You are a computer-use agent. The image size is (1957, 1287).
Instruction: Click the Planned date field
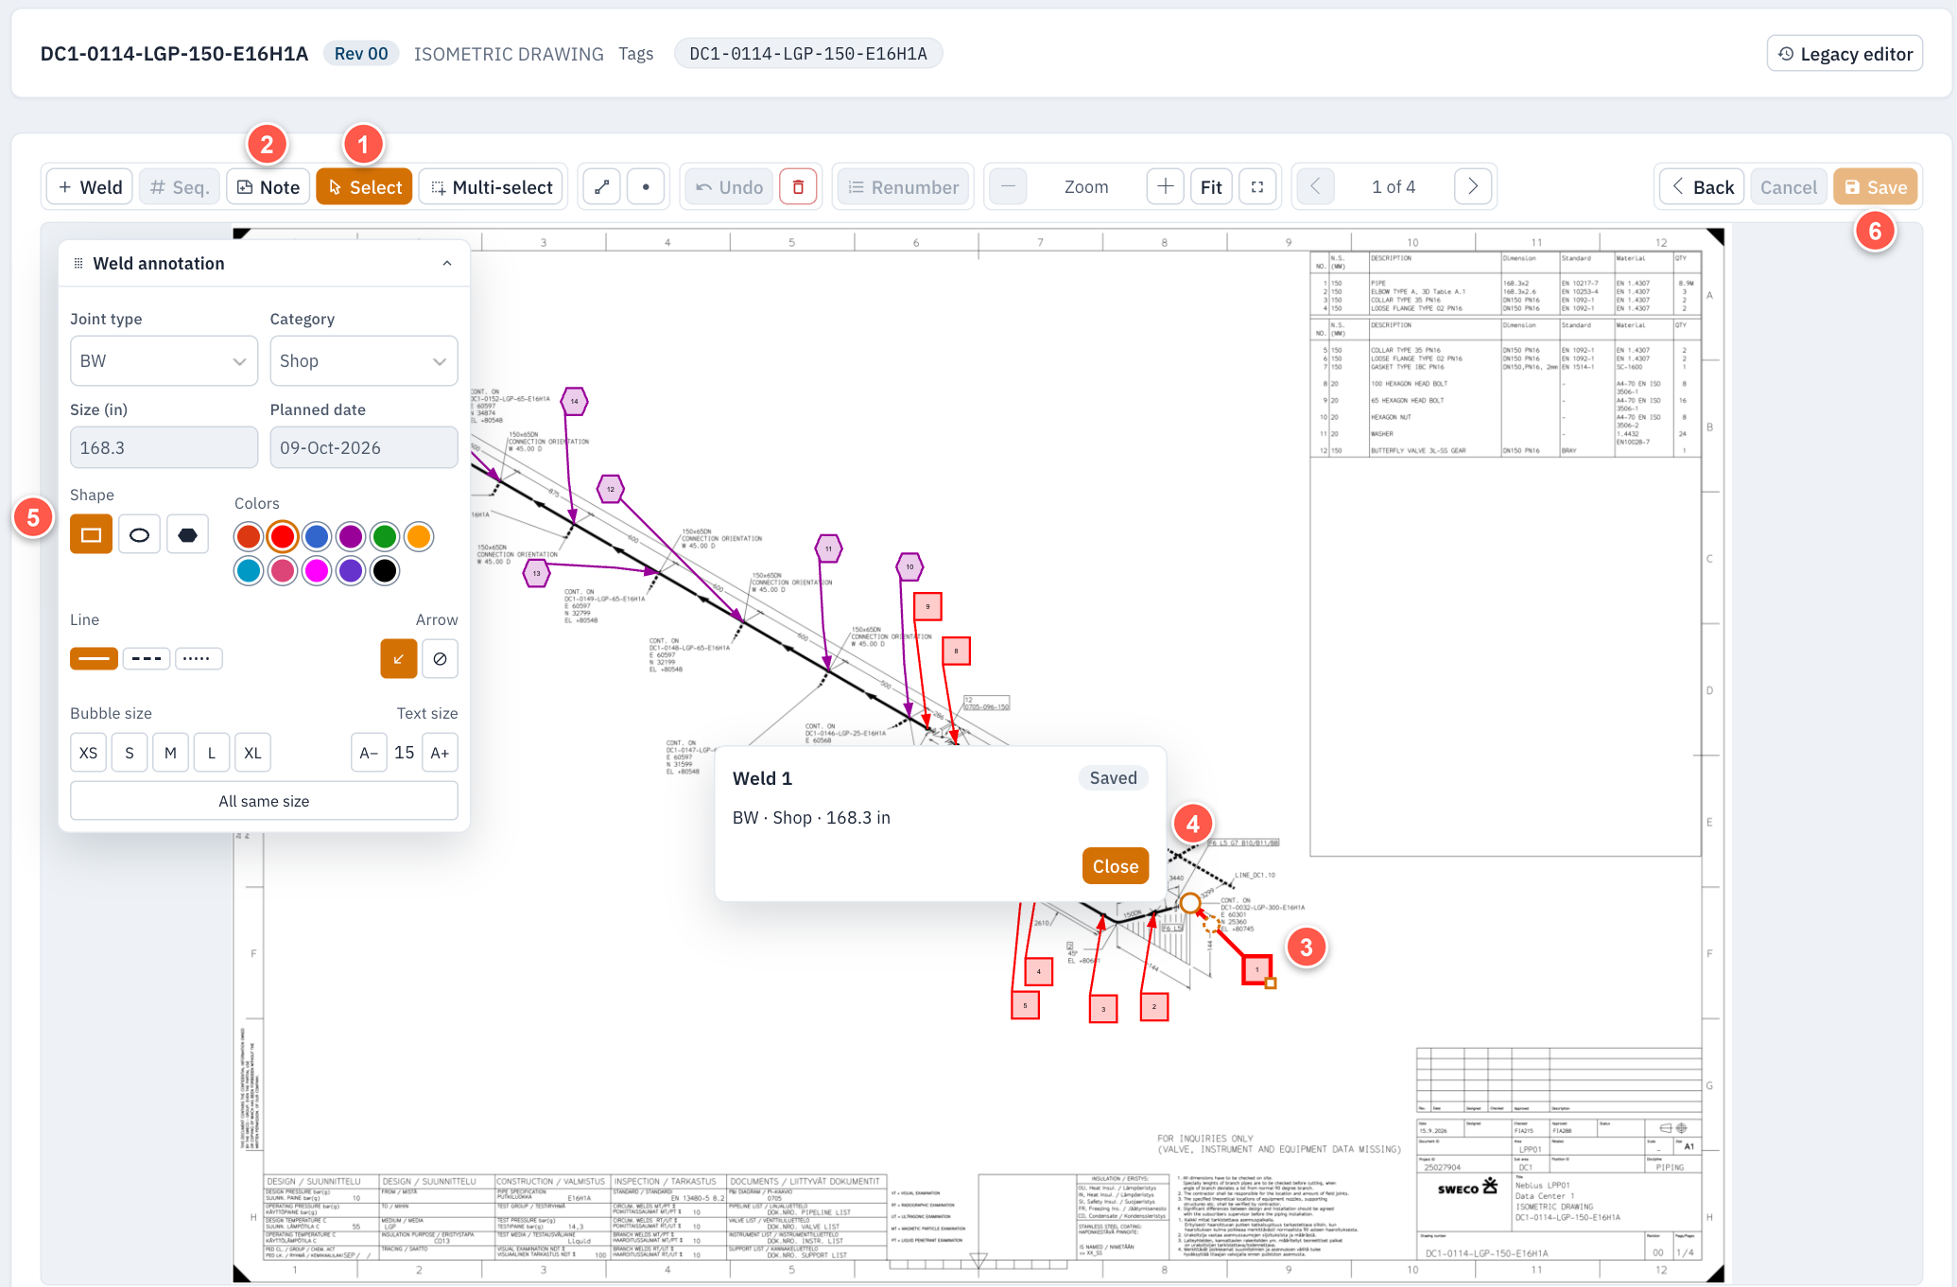point(364,447)
